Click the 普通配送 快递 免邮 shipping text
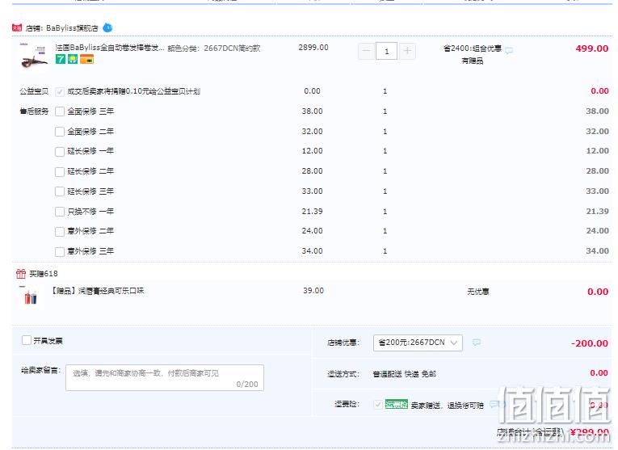Image resolution: width=618 pixels, height=450 pixels. click(405, 373)
